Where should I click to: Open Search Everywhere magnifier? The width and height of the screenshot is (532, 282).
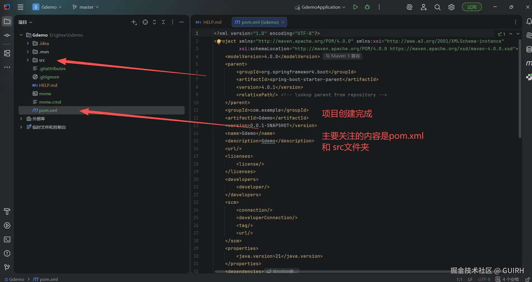click(x=438, y=7)
